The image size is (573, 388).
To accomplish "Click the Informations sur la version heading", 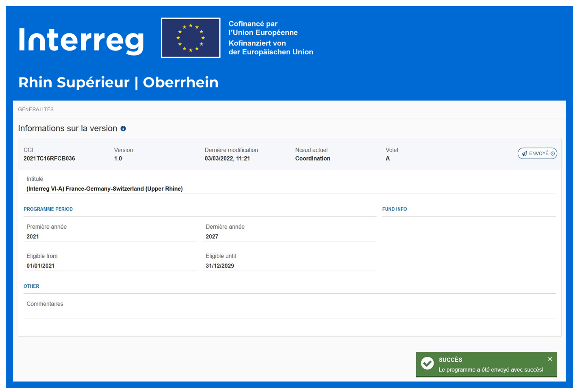I will pos(67,129).
